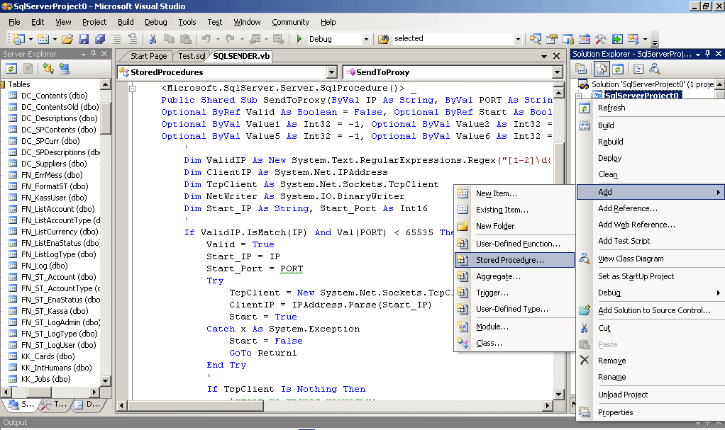725x430 pixels.
Task: Open the Properties Window toolbar icon
Action: click(552, 39)
